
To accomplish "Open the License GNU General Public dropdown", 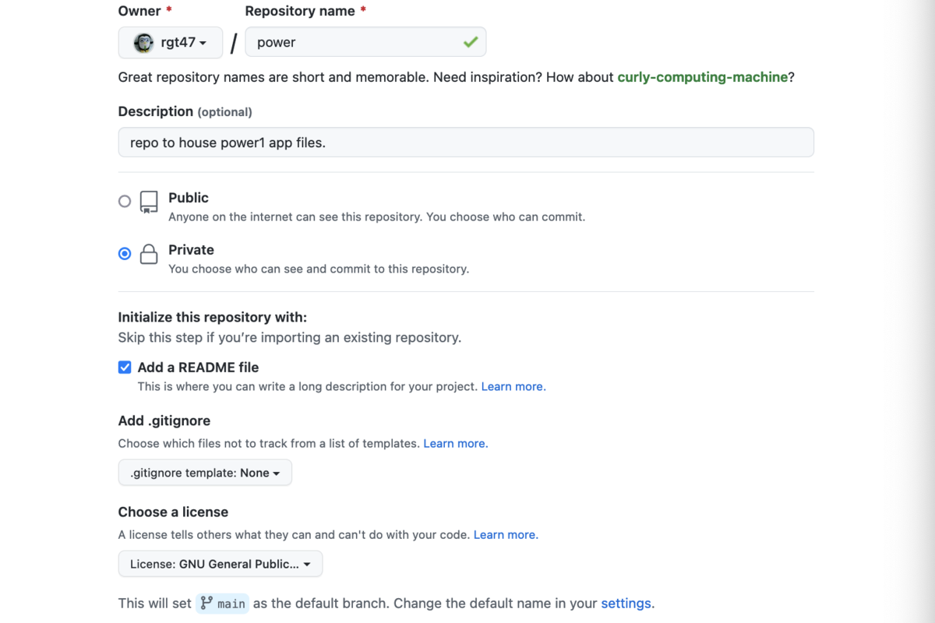I will click(x=221, y=564).
